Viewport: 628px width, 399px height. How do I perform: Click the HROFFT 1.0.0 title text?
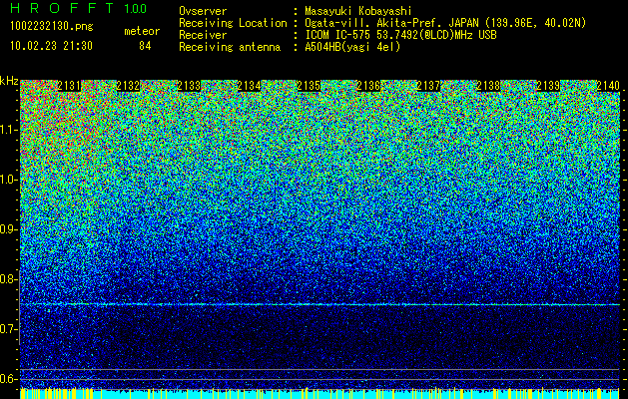[x=78, y=8]
